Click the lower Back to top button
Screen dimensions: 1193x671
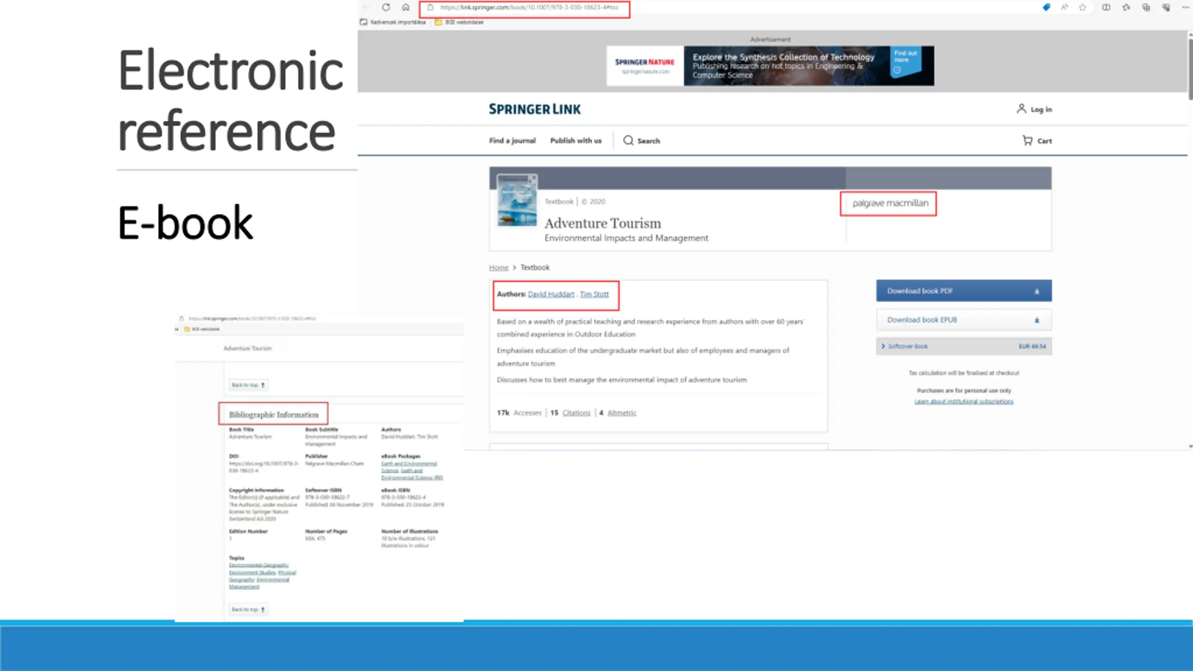[248, 609]
